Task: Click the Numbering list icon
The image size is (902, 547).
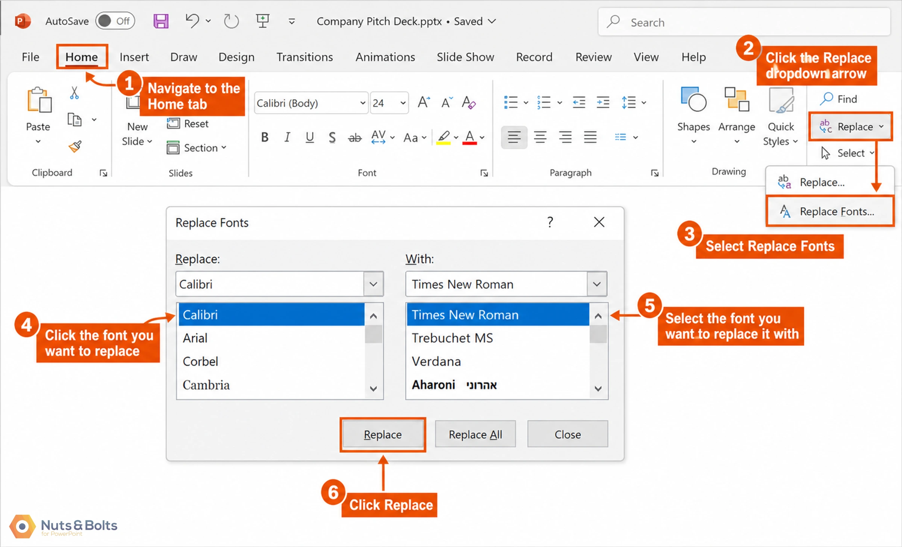Action: (544, 102)
